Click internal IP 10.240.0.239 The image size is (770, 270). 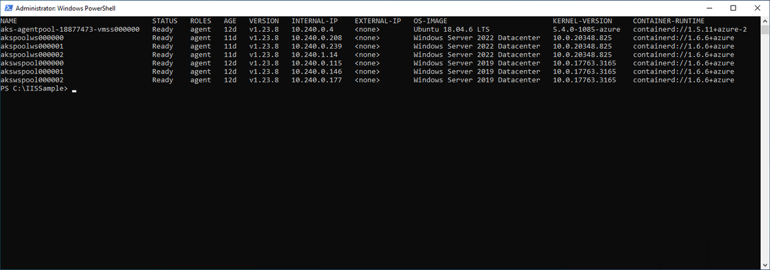click(x=317, y=46)
